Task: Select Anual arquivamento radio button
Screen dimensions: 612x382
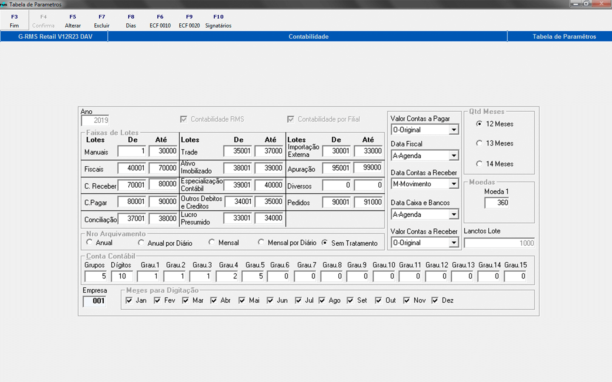Action: click(89, 242)
